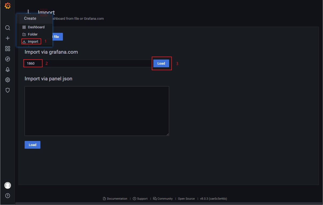
Task: Select Dashboard in the Create menu
Action: coord(34,27)
